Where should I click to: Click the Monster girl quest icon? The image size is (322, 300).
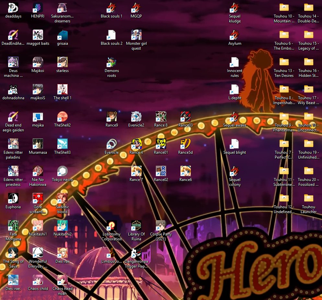136,35
